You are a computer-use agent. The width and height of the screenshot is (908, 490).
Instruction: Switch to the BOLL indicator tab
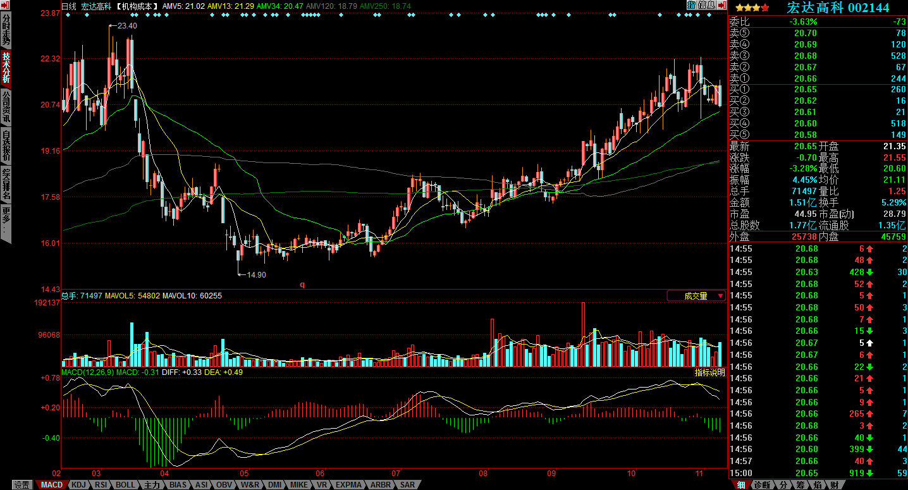126,485
